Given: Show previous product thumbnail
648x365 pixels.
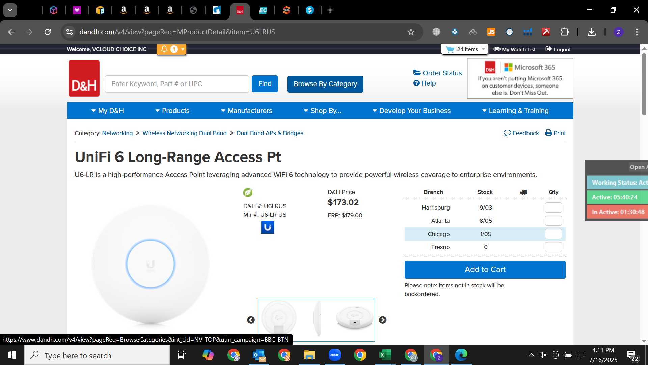Looking at the screenshot, I should pyautogui.click(x=251, y=320).
